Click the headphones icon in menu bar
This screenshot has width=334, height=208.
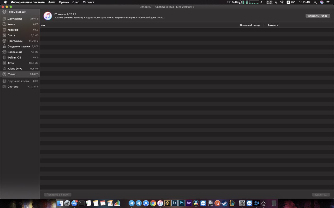coord(240,2)
